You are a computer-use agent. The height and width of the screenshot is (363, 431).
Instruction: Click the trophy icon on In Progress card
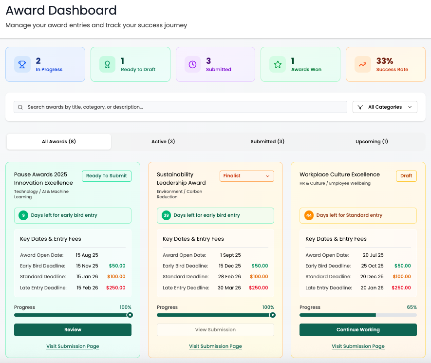point(22,64)
